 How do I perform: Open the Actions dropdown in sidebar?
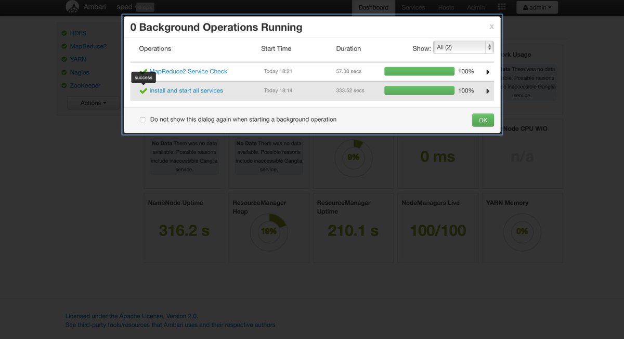tap(93, 103)
